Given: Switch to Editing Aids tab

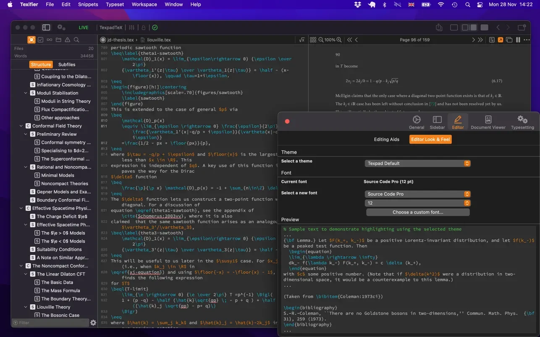Looking at the screenshot, I should pyautogui.click(x=386, y=140).
